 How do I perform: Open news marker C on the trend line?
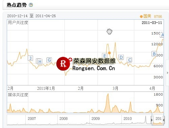pyautogui.click(x=130, y=60)
